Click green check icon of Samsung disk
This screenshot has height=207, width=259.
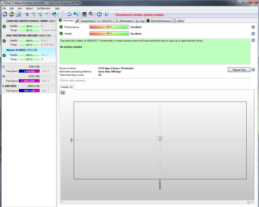(4, 26)
